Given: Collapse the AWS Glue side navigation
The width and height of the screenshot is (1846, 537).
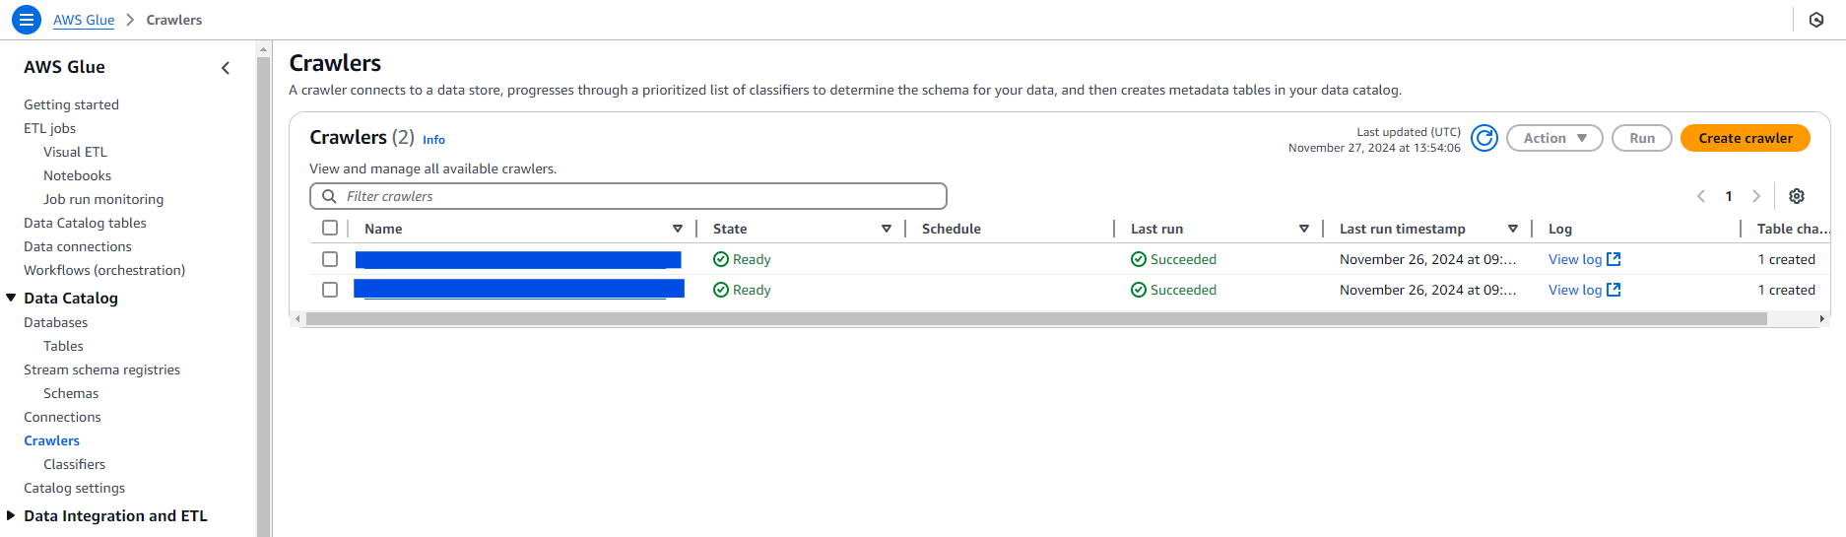Looking at the screenshot, I should point(226,68).
